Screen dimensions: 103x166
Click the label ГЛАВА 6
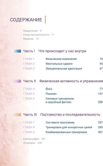(29, 99)
